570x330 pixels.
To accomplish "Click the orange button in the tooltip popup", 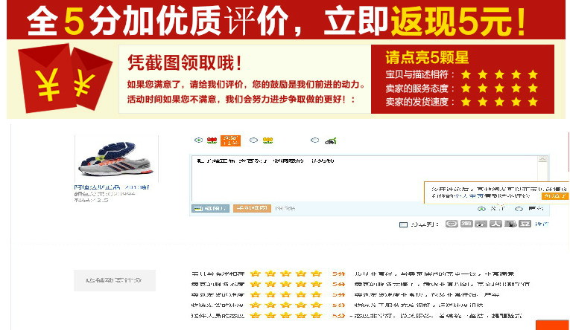I will point(554,195).
